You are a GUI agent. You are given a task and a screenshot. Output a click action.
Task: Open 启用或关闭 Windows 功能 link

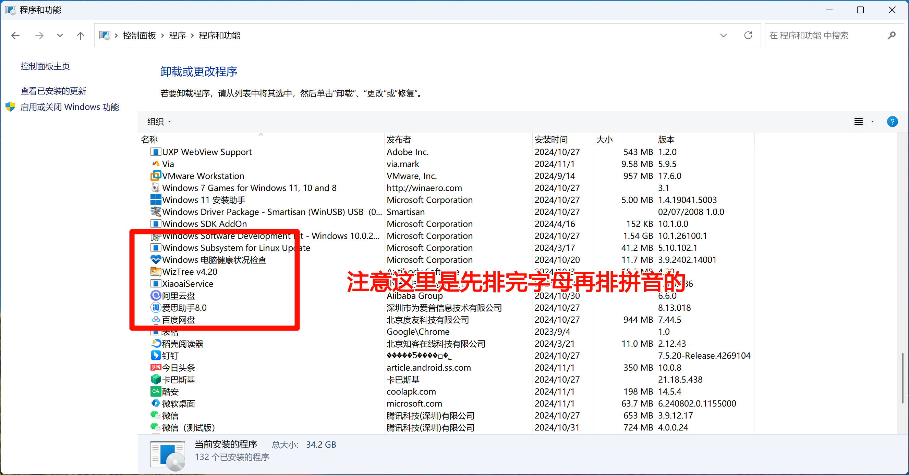point(70,107)
